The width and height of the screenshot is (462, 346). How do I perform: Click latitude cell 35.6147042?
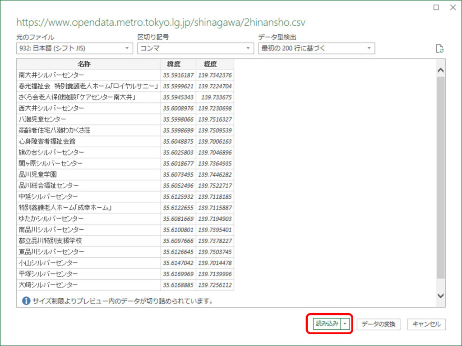point(178,263)
